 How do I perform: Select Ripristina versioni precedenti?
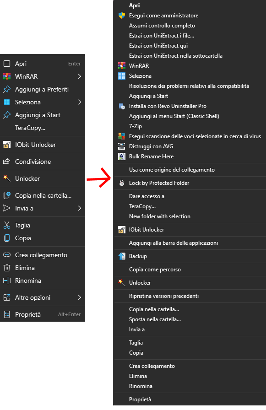164,296
